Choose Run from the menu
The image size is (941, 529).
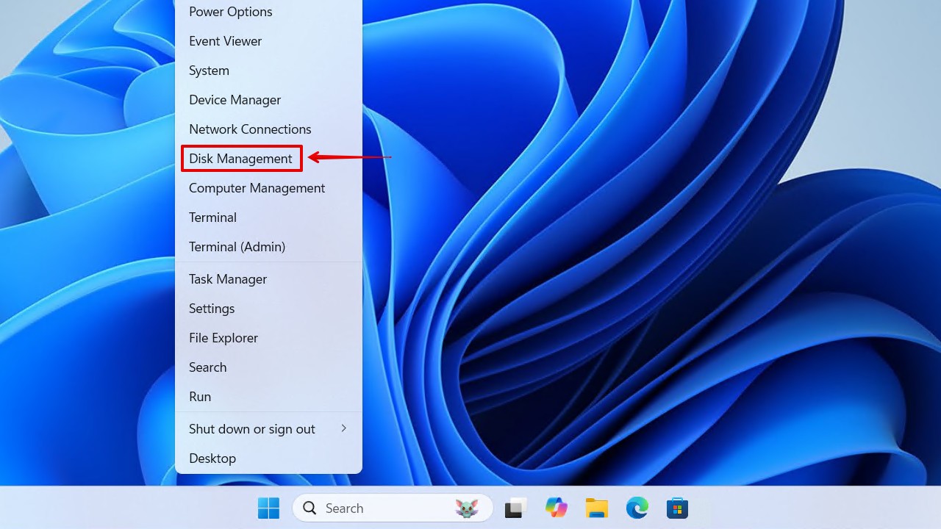(199, 396)
